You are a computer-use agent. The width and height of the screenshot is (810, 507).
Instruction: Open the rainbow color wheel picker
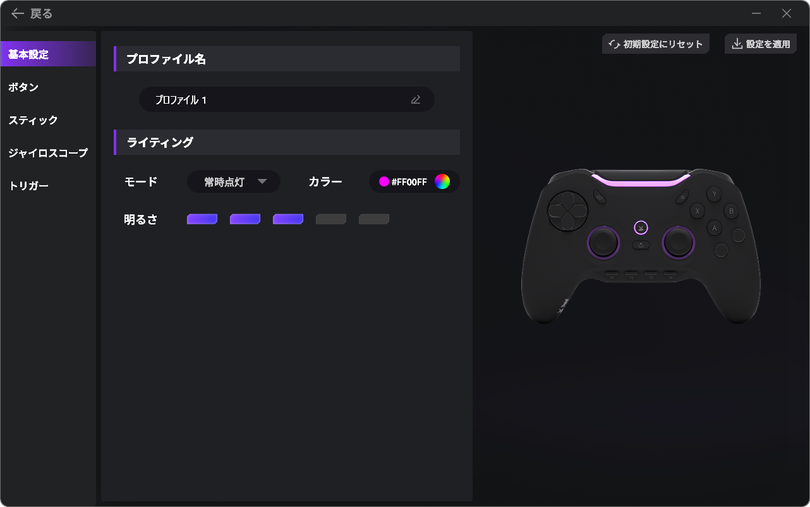(x=442, y=181)
